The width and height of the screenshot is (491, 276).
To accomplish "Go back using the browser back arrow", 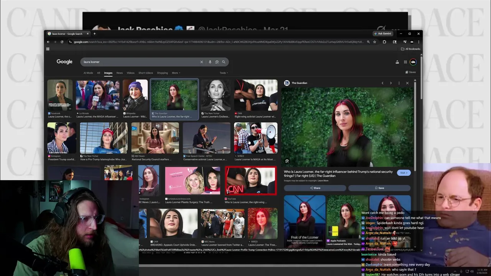I will pyautogui.click(x=48, y=42).
